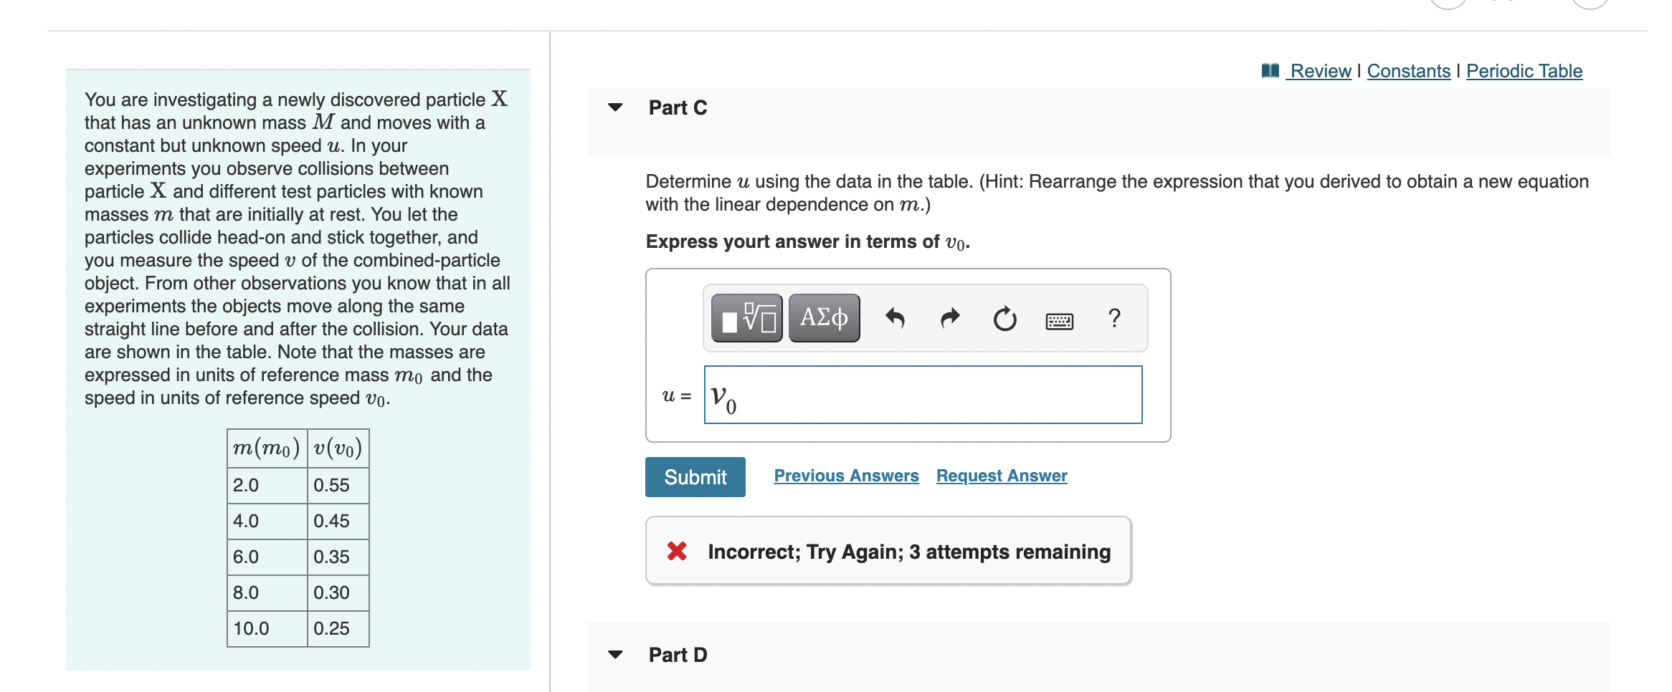Image resolution: width=1672 pixels, height=692 pixels.
Task: Click the Part D heading
Action: tap(678, 655)
